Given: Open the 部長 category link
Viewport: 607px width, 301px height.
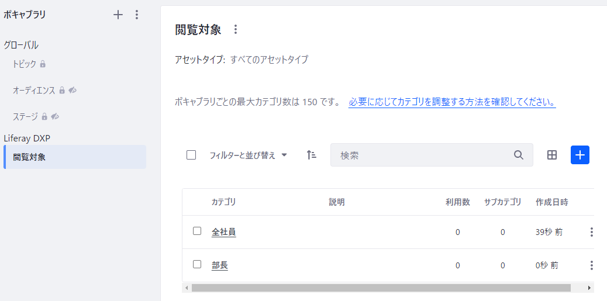Looking at the screenshot, I should click(219, 265).
